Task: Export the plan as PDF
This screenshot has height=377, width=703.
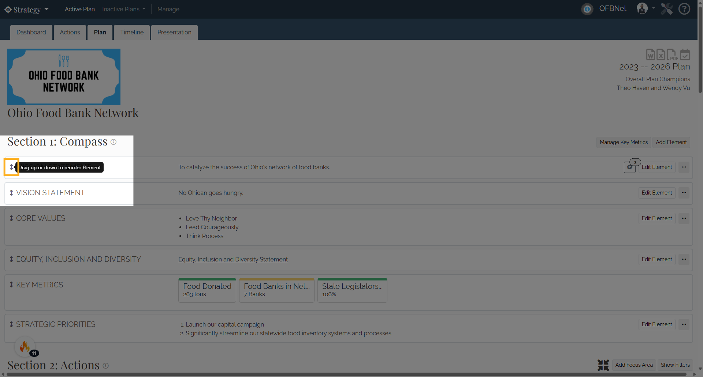Action: click(672, 54)
